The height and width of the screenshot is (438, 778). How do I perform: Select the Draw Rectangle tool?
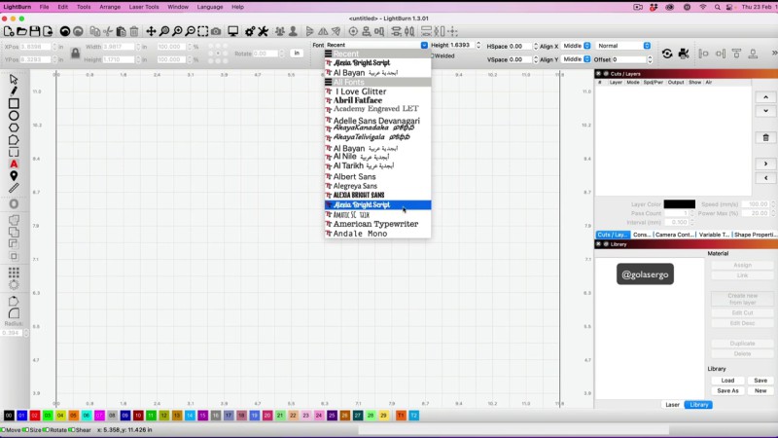click(14, 103)
